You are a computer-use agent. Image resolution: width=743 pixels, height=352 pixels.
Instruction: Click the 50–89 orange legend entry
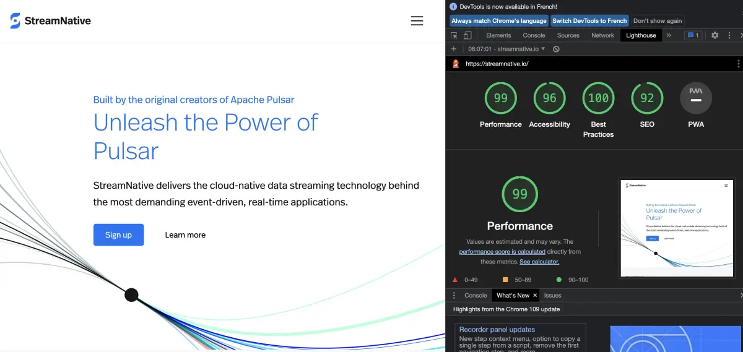coord(517,280)
